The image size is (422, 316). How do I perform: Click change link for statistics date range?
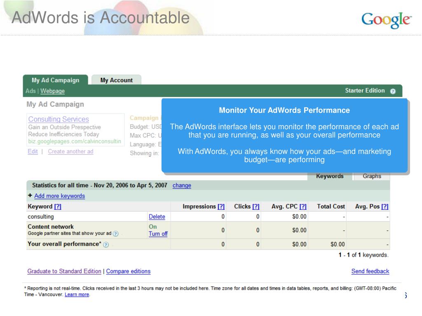click(182, 186)
